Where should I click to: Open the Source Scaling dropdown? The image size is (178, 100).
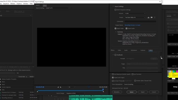[58, 8]
